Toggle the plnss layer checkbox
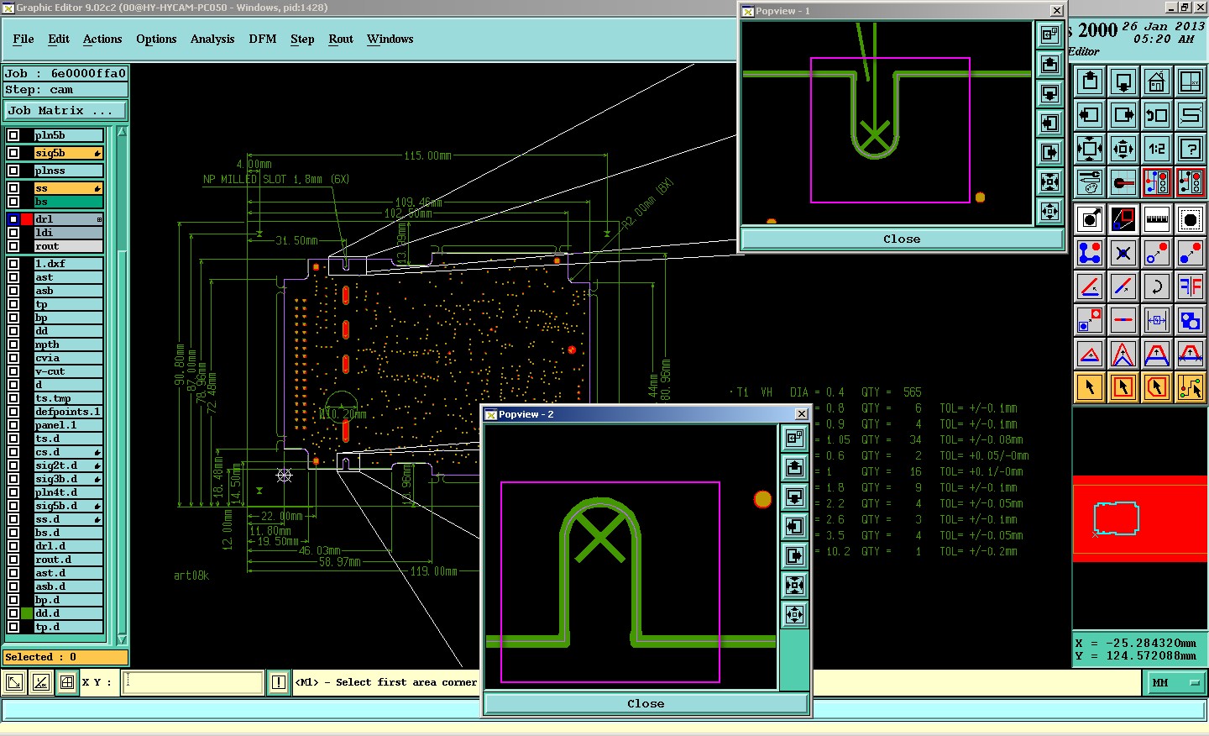The height and width of the screenshot is (736, 1209). pyautogui.click(x=13, y=171)
